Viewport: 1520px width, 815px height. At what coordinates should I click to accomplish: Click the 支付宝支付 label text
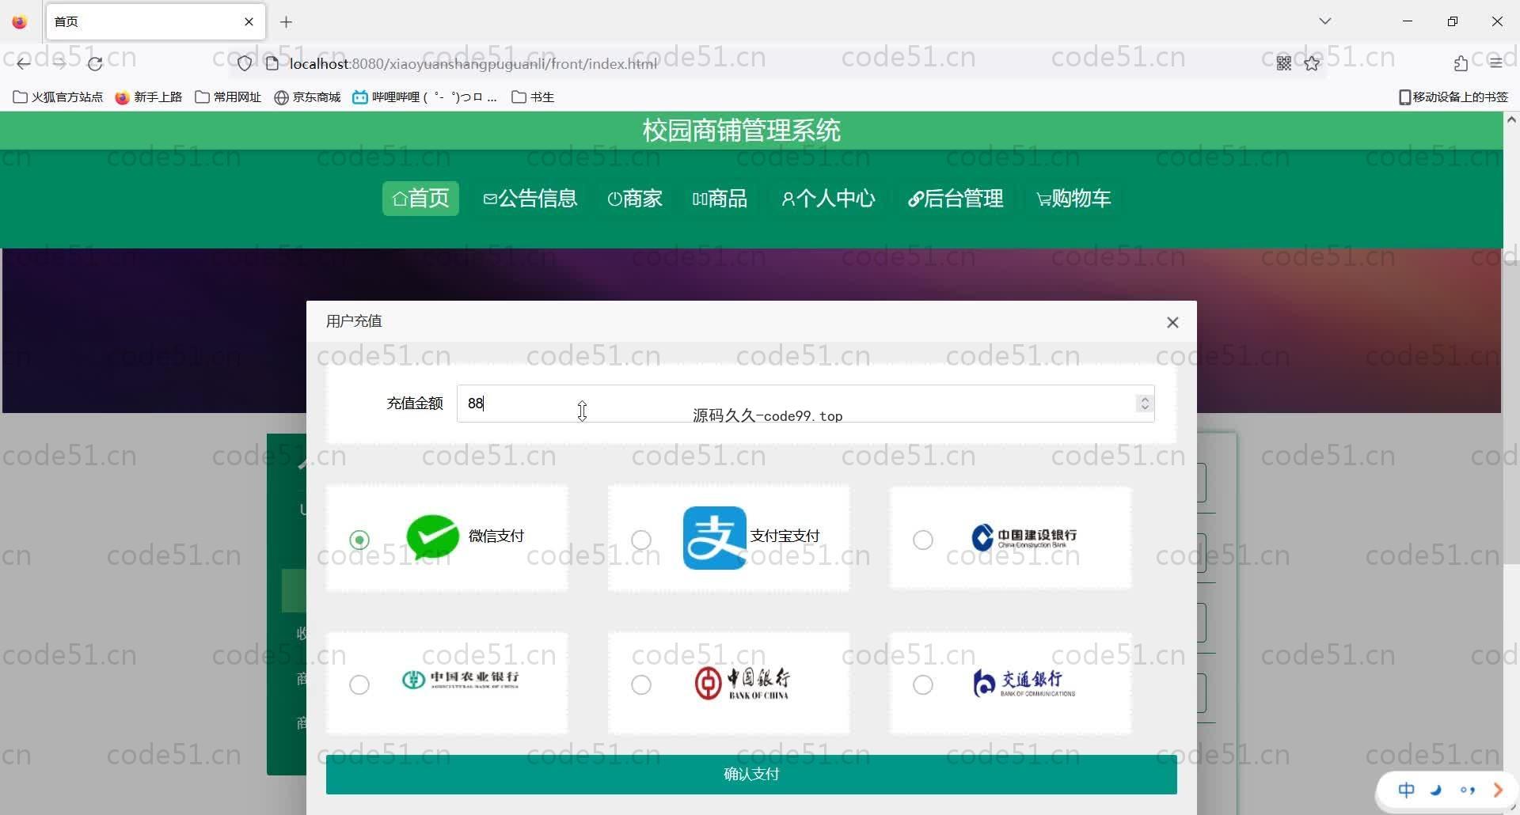click(785, 536)
